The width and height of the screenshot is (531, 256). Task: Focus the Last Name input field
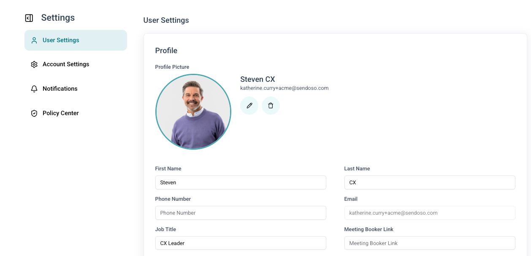(430, 182)
